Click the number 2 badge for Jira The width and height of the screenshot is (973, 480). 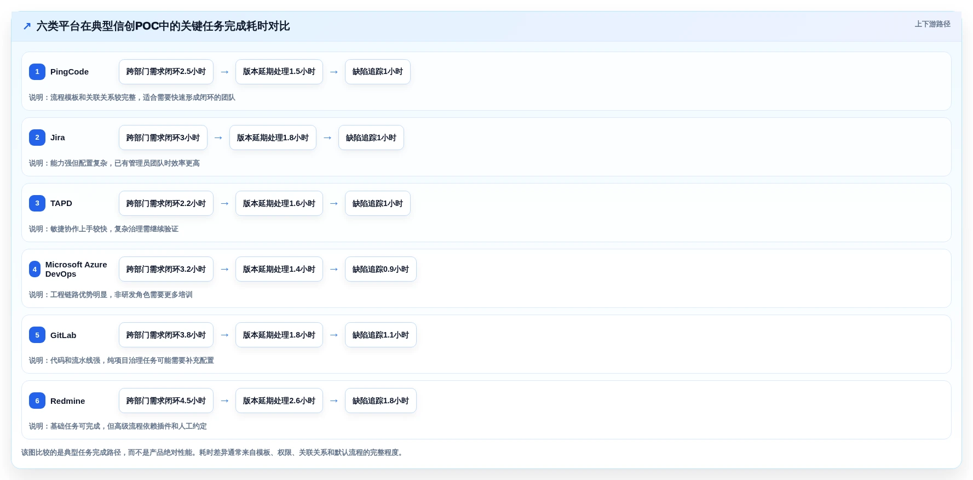point(37,138)
